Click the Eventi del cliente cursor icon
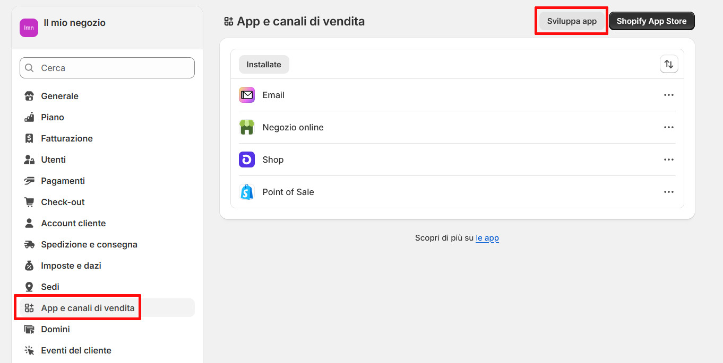The height and width of the screenshot is (363, 723). coord(29,350)
